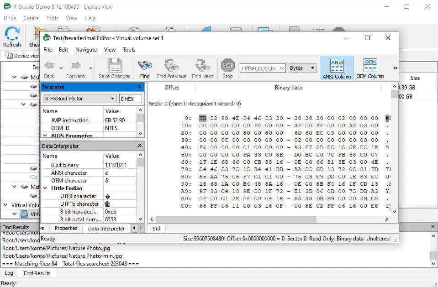Switch to the Data Interpreter tab
The image size is (438, 287).
[106, 229]
